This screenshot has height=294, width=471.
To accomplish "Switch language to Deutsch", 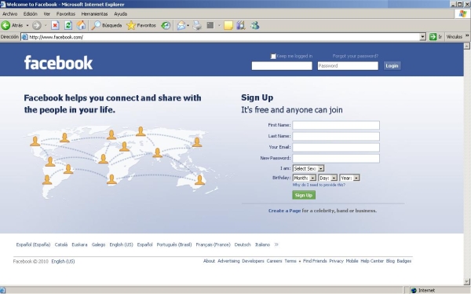I will tap(243, 244).
